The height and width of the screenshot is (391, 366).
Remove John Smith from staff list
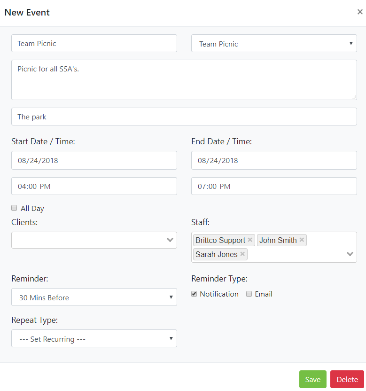302,240
